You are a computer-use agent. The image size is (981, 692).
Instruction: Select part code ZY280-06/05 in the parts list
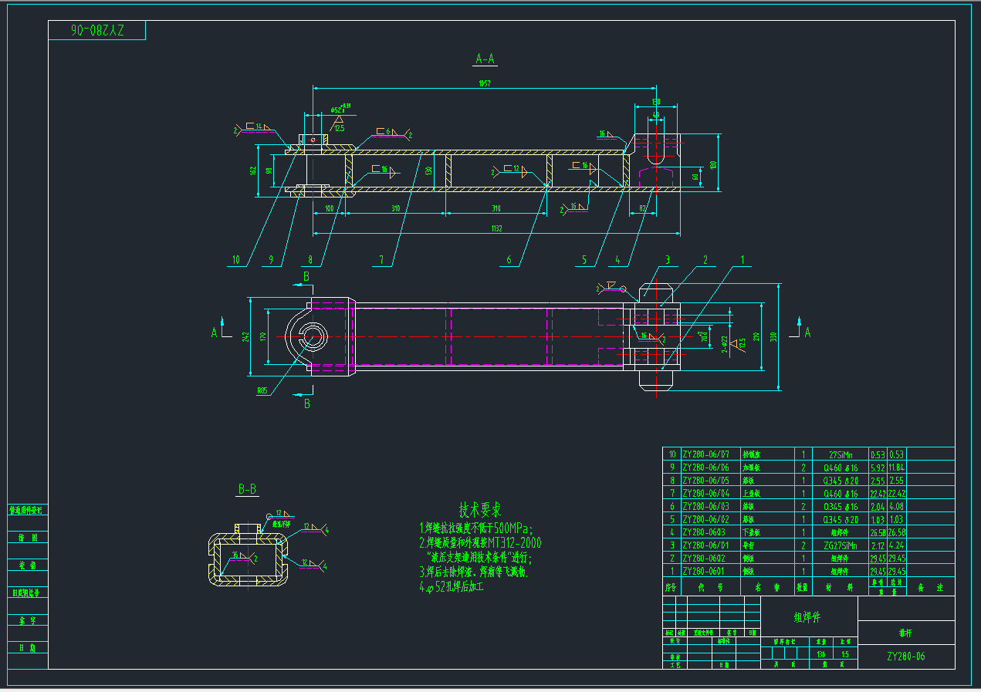(x=705, y=481)
